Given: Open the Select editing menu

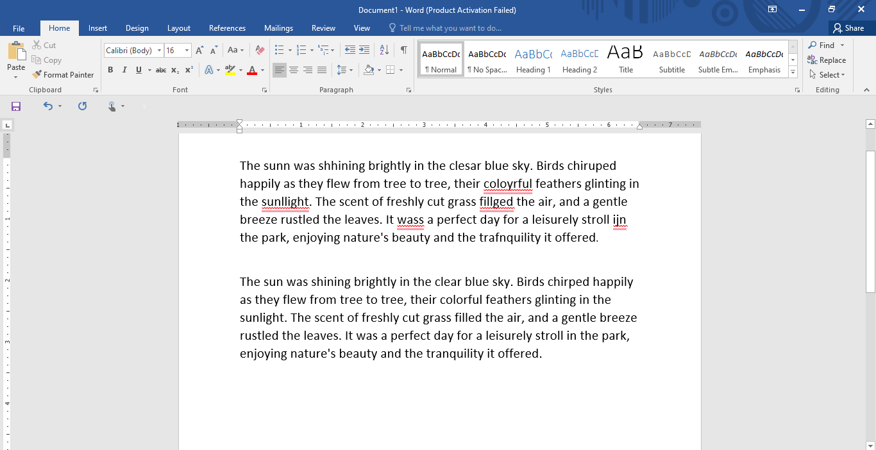Looking at the screenshot, I should coord(827,75).
